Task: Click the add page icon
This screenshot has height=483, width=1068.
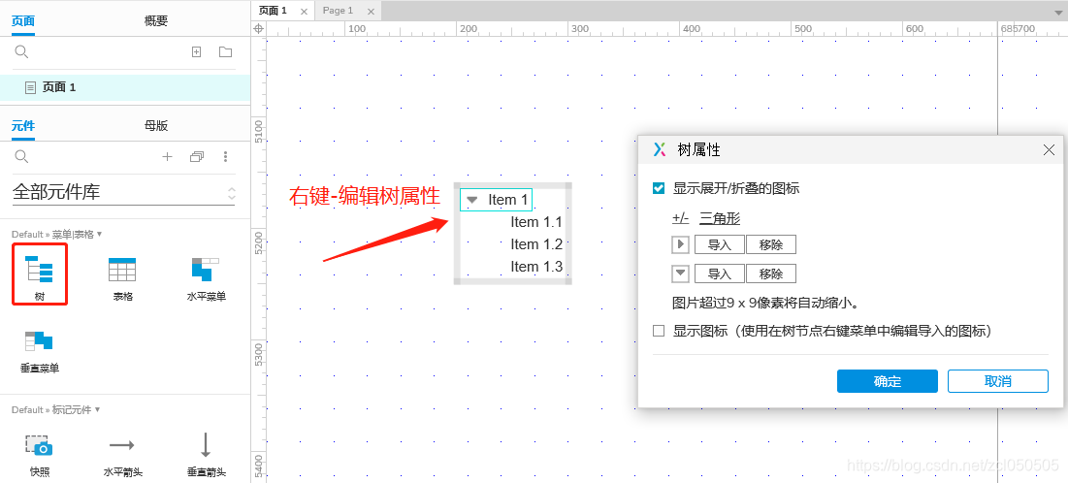Action: (x=196, y=51)
